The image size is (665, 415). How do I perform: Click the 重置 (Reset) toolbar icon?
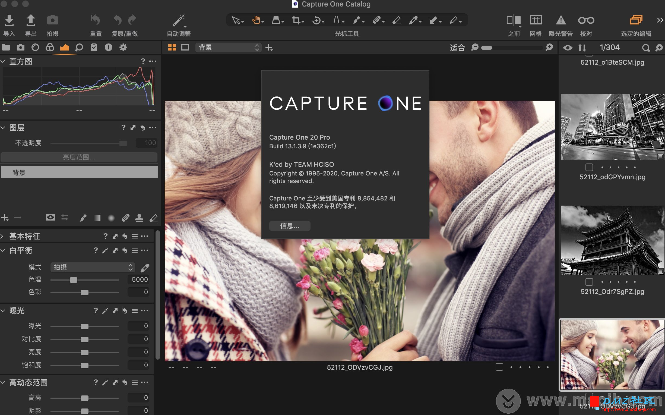pos(96,20)
